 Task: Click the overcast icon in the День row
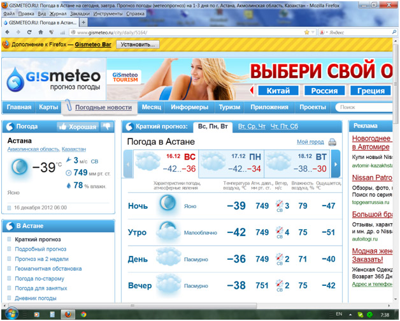[168, 257]
